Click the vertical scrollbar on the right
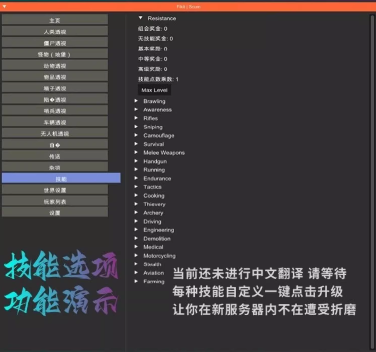 372,182
